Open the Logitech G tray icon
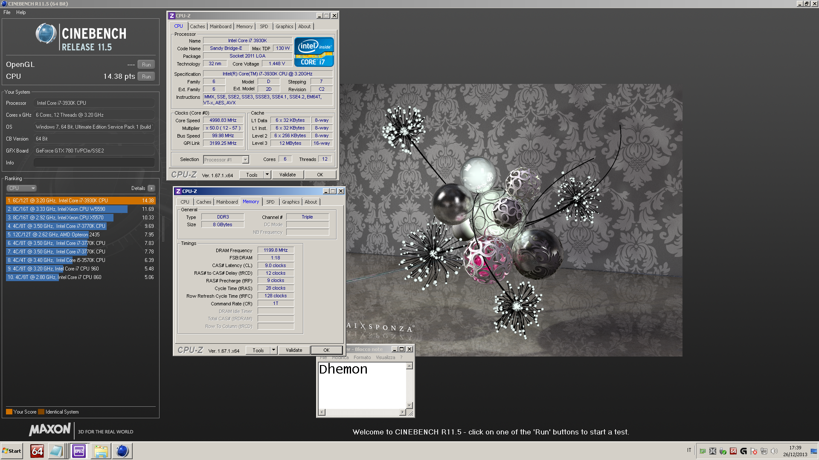 click(x=743, y=451)
